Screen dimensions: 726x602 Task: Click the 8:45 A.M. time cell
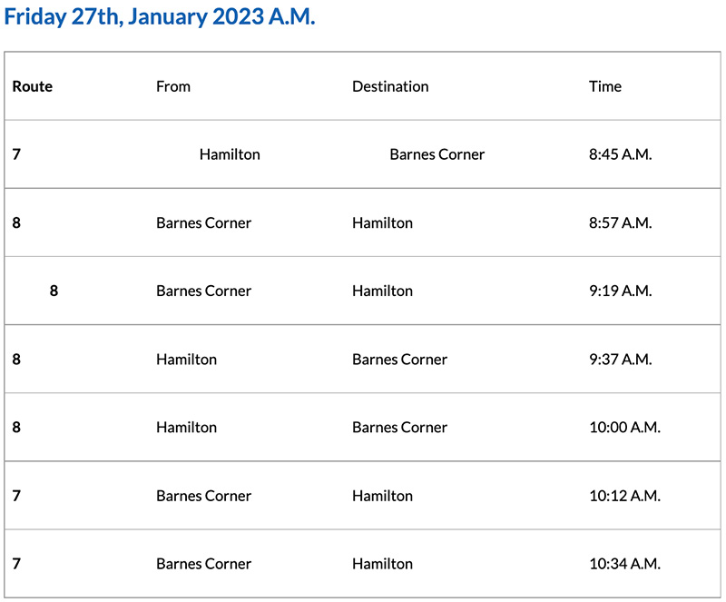coord(621,154)
